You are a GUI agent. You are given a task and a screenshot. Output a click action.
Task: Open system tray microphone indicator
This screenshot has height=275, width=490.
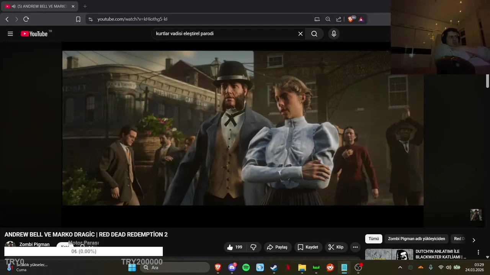[x=431, y=267]
